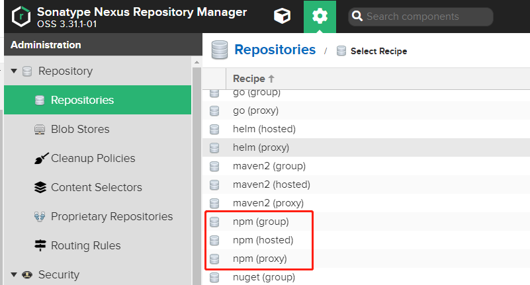
Task: Click the Repositories breadcrumb link
Action: pyautogui.click(x=275, y=50)
